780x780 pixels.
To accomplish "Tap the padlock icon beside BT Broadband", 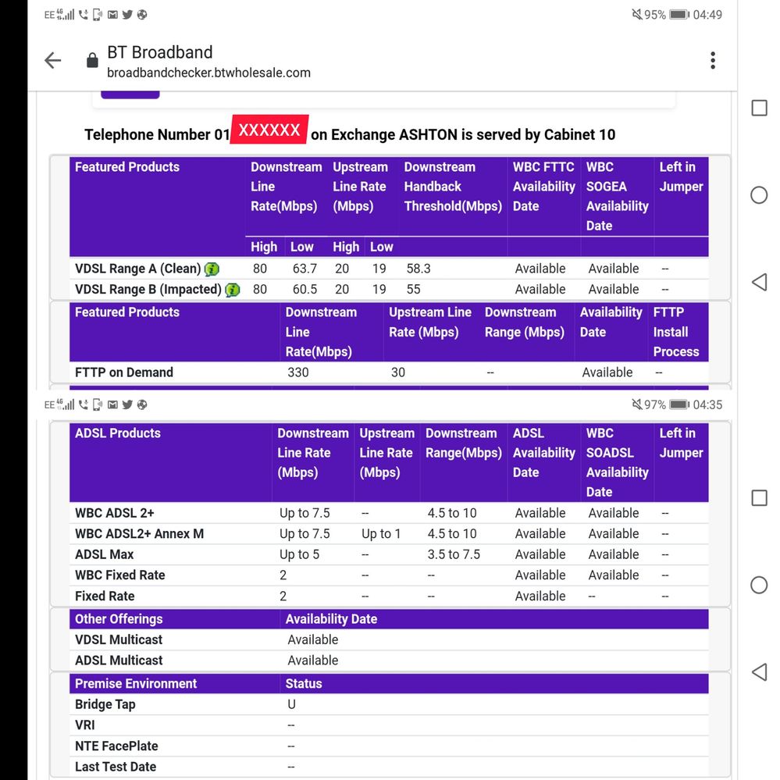I will (x=92, y=61).
